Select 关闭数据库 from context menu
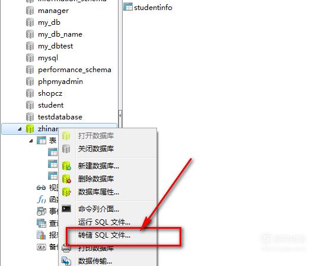Viewport: 320px width, 266px height. [96, 149]
